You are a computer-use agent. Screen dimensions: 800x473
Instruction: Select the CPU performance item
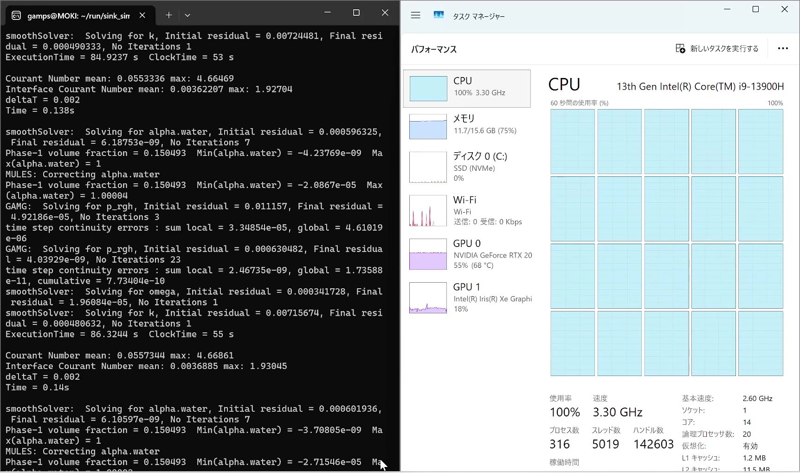[x=467, y=89]
